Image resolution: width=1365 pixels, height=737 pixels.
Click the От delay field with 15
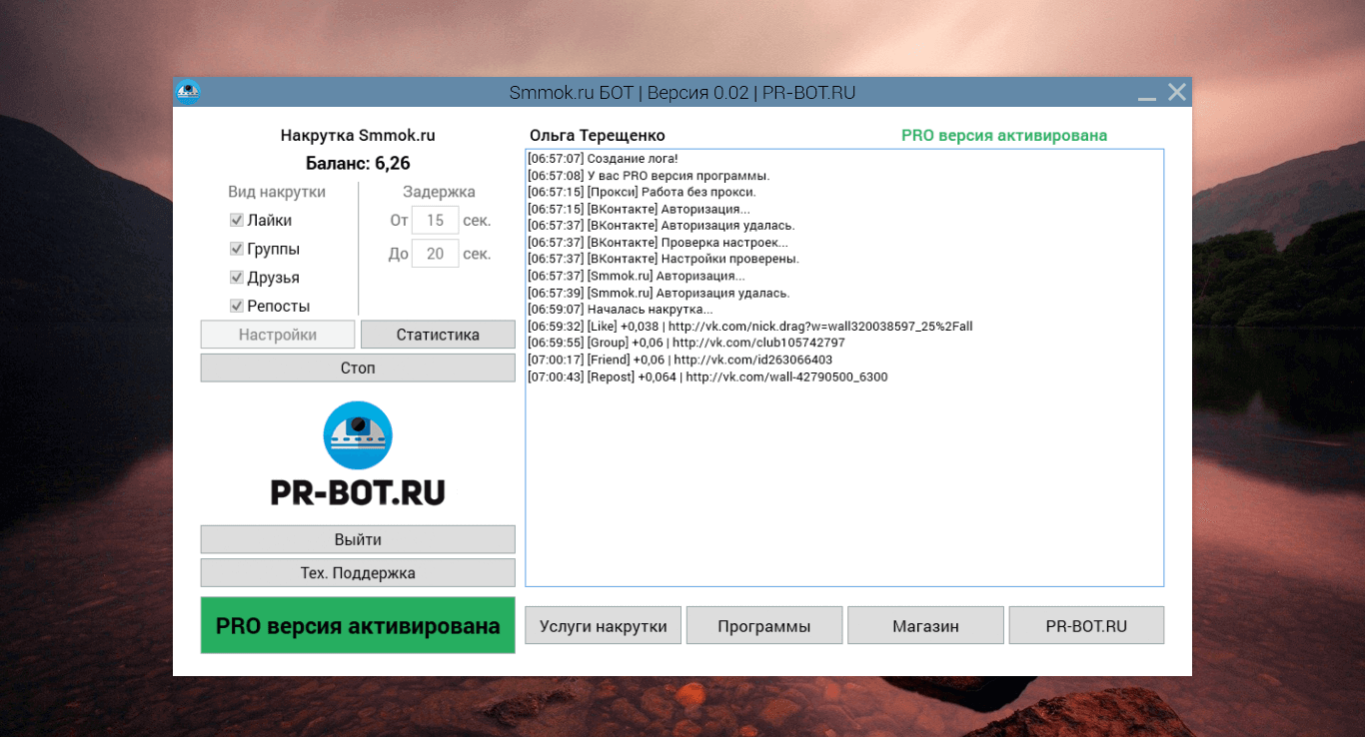[x=435, y=220]
